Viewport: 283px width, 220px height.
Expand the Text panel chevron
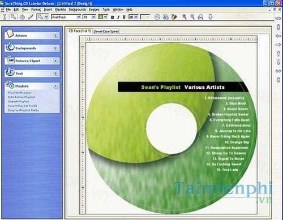tap(55, 74)
